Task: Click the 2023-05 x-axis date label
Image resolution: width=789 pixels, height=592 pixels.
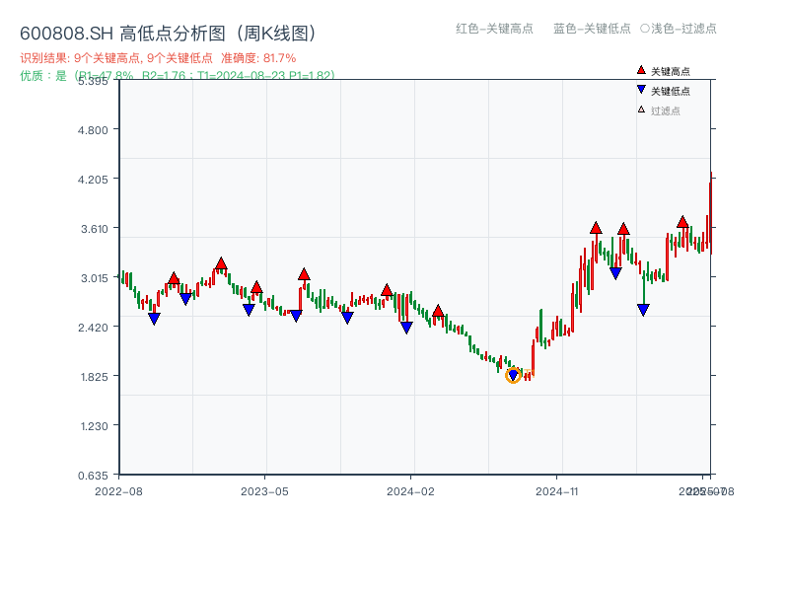Action: tap(264, 490)
